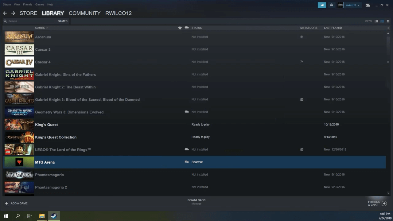Screen dimensions: 393x221
Task: Switch to the LIBRARY tab
Action: click(53, 13)
